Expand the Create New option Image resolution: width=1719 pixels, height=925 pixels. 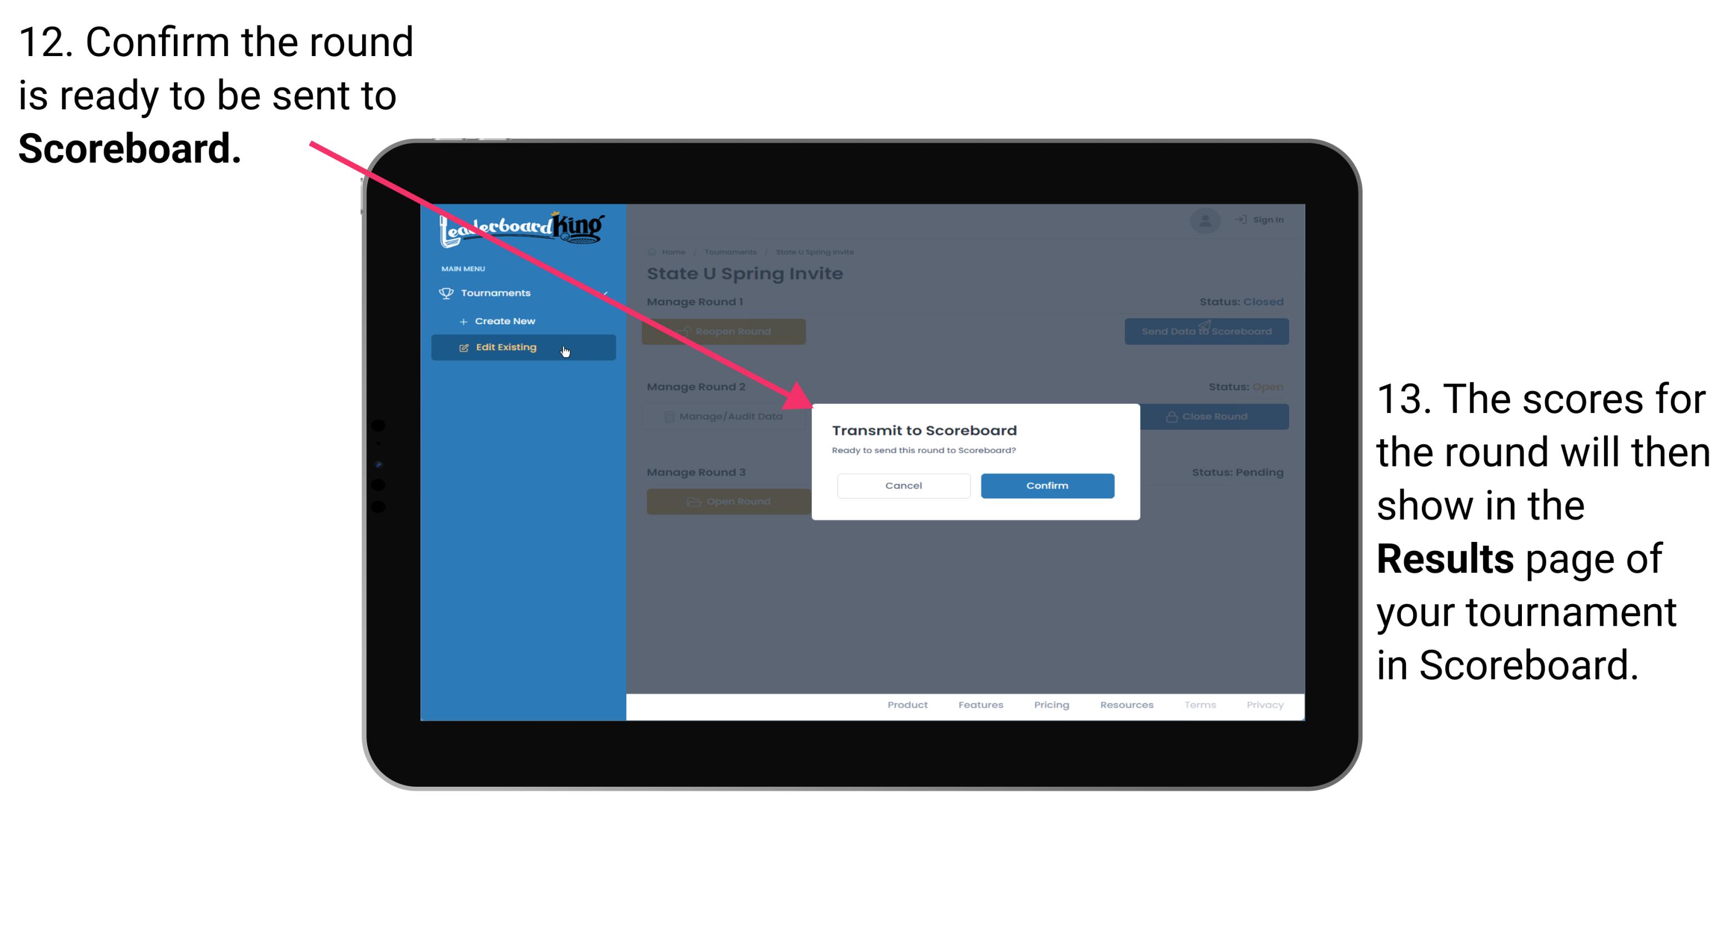(x=505, y=320)
